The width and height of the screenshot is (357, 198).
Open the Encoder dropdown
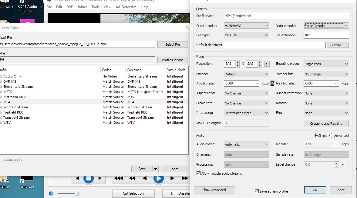246,74
